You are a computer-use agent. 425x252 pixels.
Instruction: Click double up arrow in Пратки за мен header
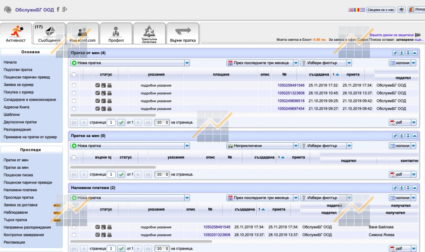402,136
